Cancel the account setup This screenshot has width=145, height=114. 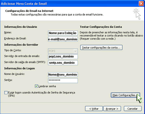[133, 109]
